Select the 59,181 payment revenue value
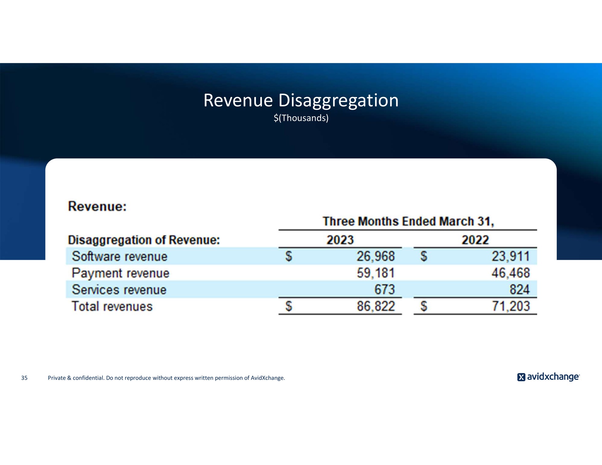Screen dimensions: 602x465 click(x=376, y=273)
